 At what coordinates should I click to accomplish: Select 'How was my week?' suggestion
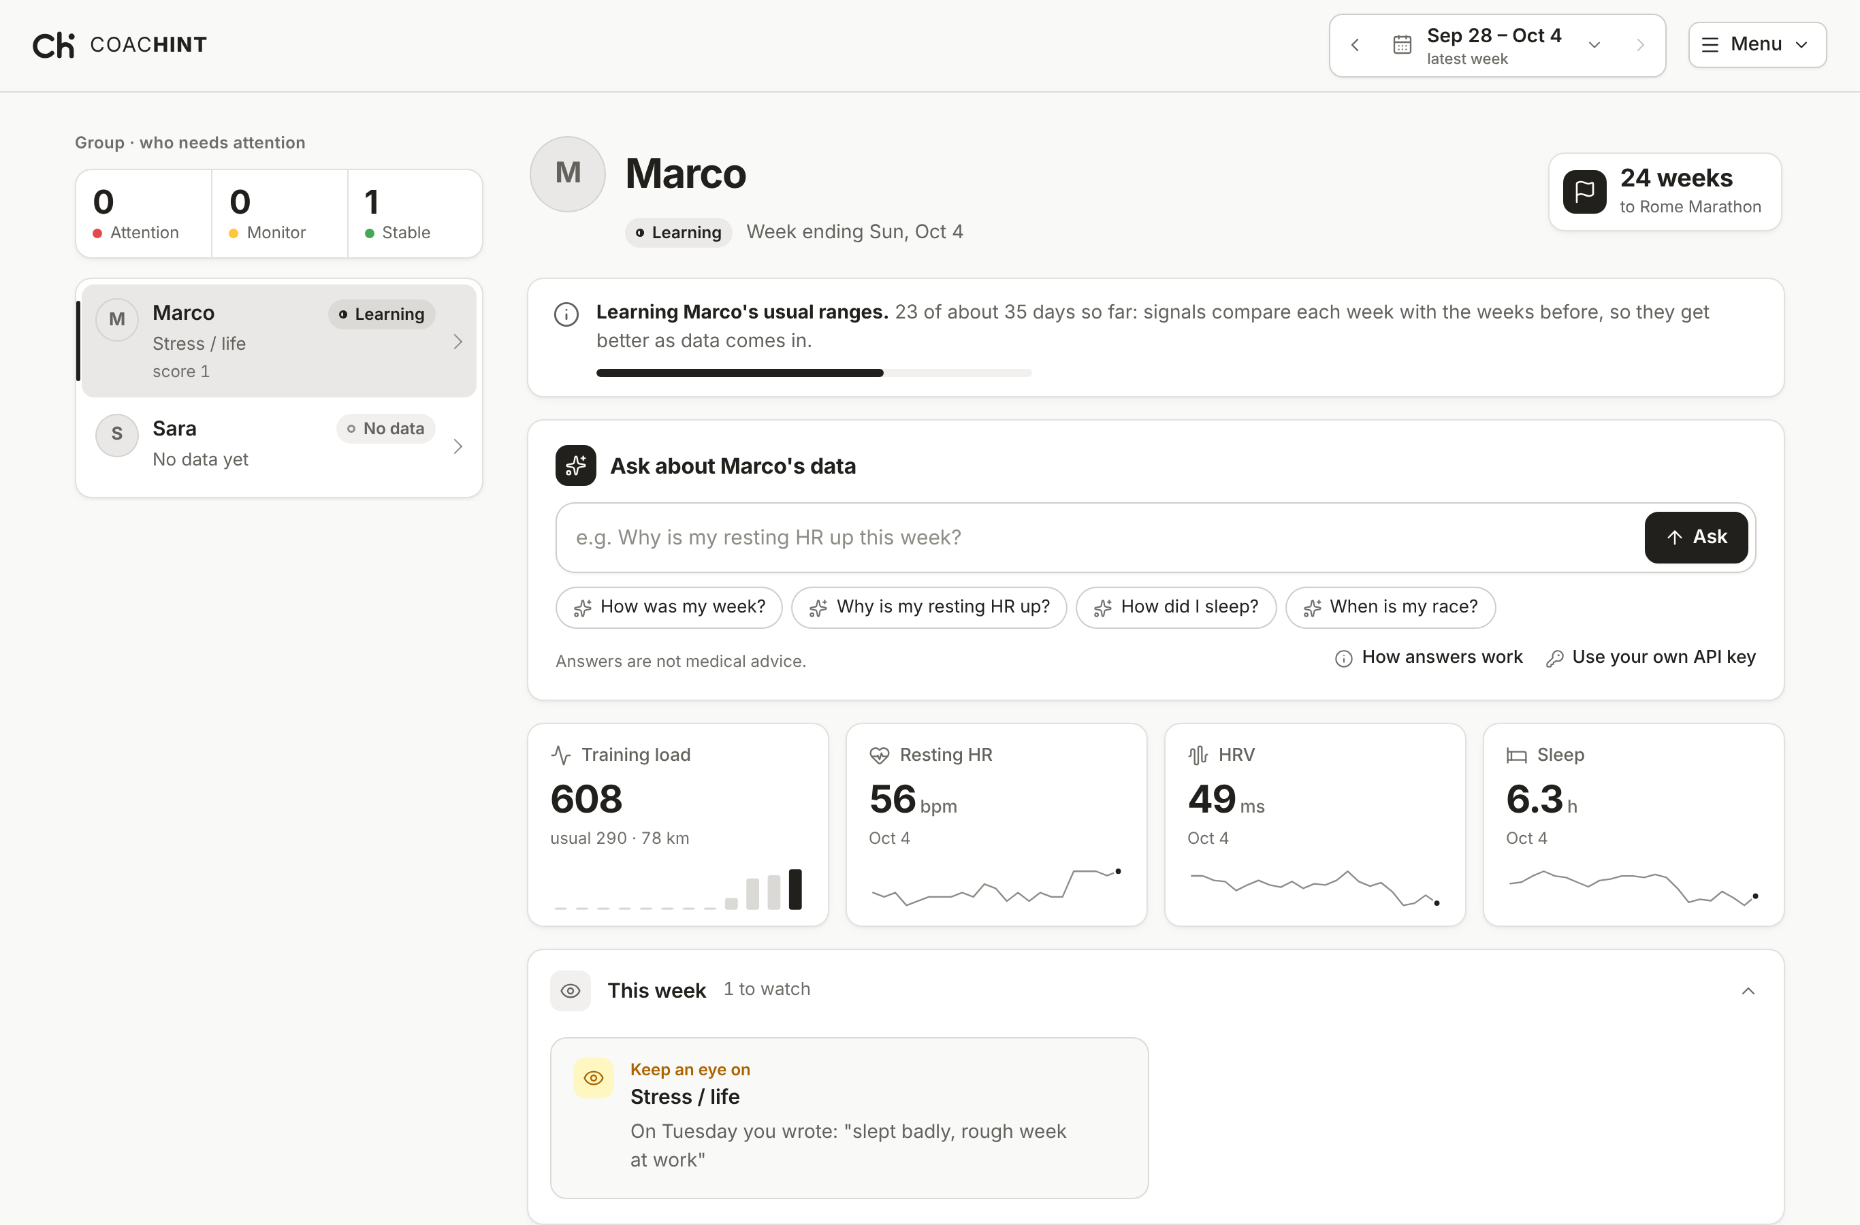pos(669,607)
